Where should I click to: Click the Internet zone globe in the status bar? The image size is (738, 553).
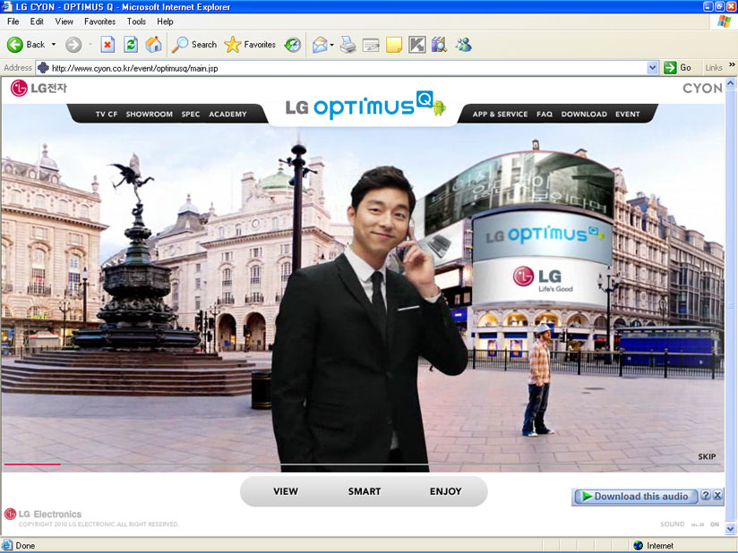[639, 545]
